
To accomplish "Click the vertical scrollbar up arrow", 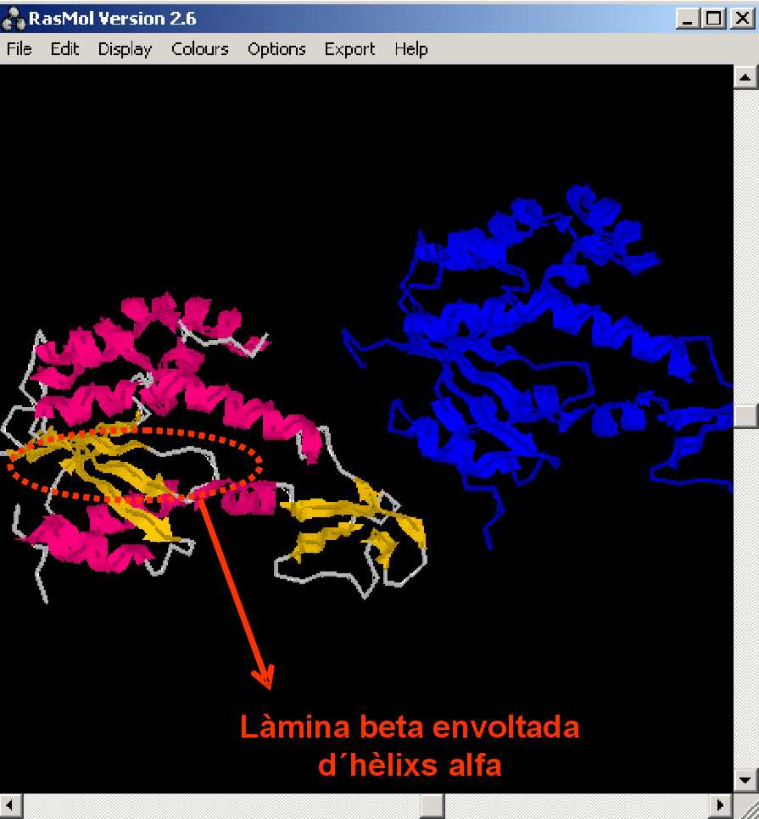I will [x=745, y=78].
